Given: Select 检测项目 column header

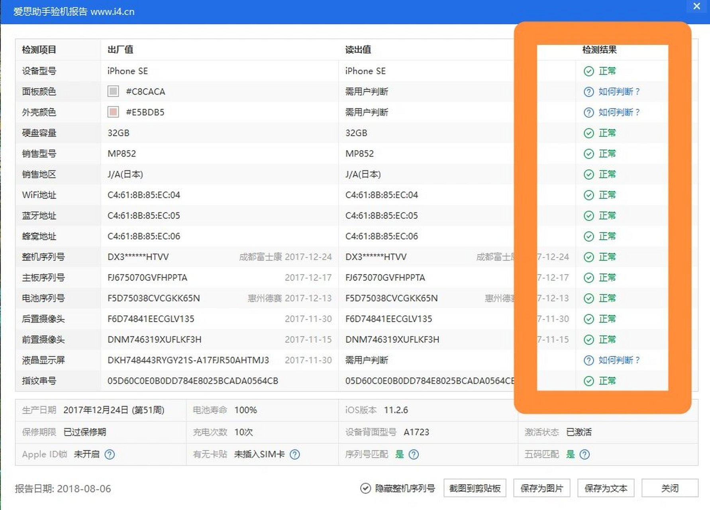Looking at the screenshot, I should 39,50.
